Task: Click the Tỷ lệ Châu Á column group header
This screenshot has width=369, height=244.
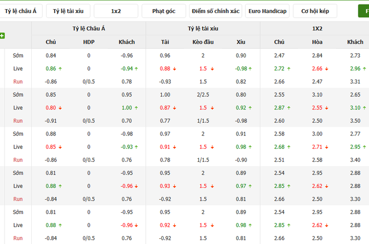Action: [89, 28]
